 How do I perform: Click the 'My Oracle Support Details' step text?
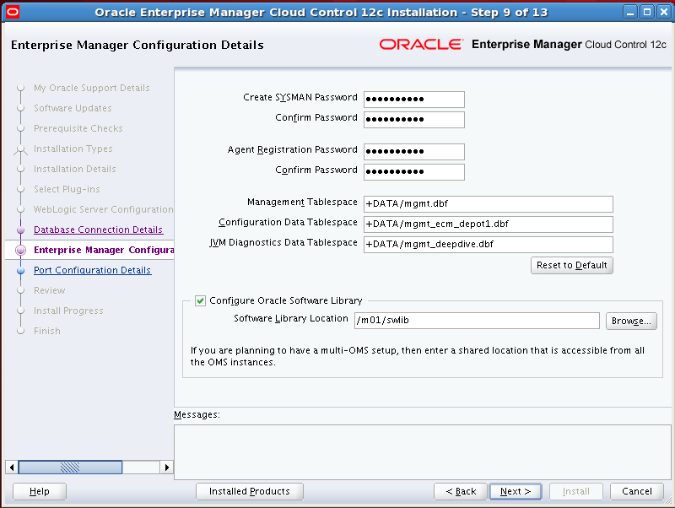(x=92, y=88)
